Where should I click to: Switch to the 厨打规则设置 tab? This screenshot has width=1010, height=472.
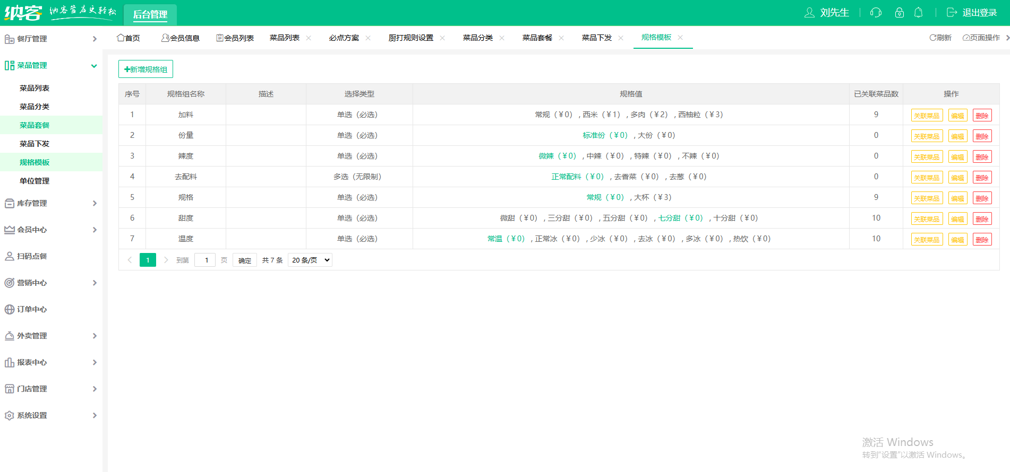pos(410,38)
